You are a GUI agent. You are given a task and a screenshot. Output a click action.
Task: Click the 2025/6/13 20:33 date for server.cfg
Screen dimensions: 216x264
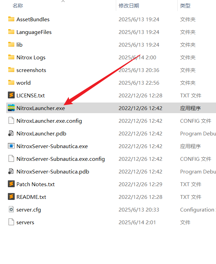pyautogui.click(x=139, y=209)
